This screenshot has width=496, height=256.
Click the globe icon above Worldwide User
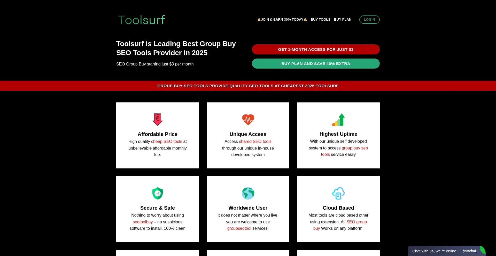point(248,193)
